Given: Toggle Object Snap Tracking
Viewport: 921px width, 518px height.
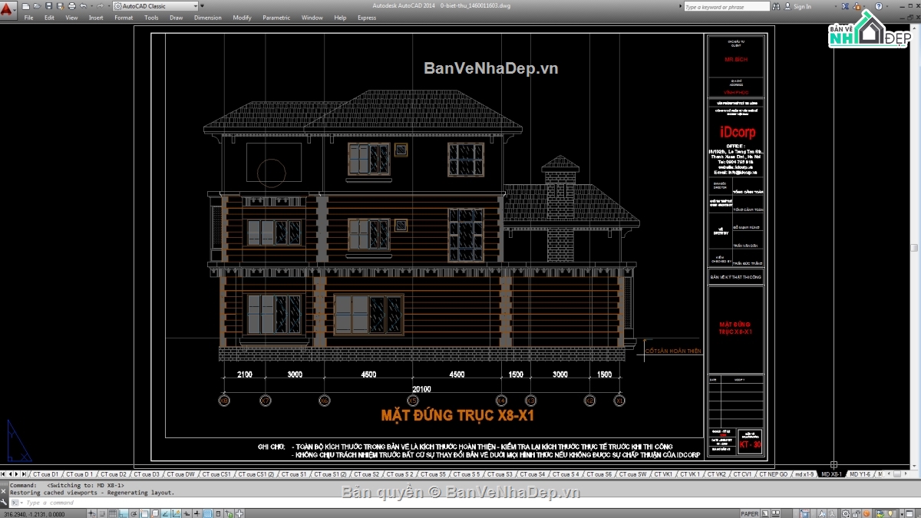Looking at the screenshot, I should pos(165,513).
